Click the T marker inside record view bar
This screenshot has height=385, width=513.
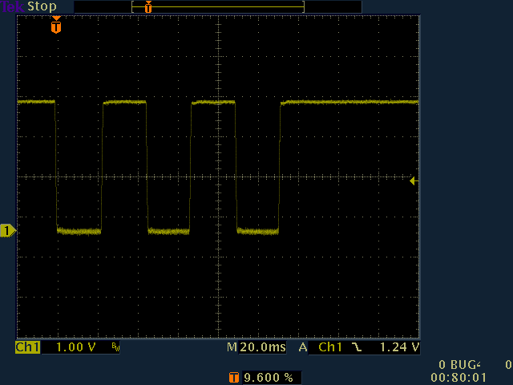(148, 7)
